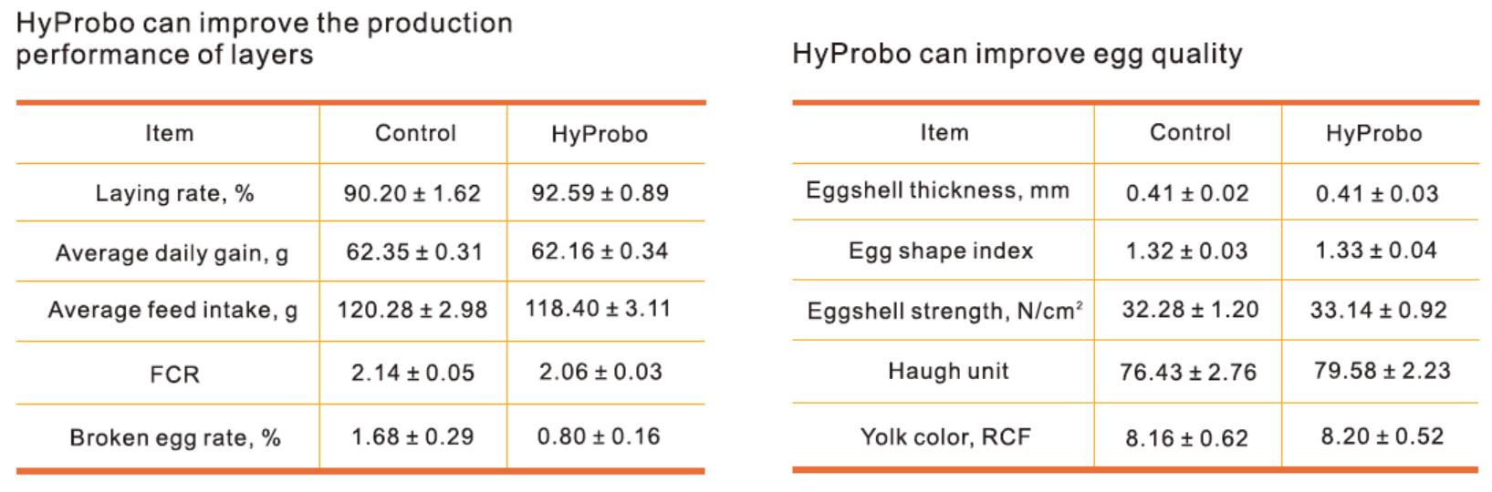1492x492 pixels.
Task: Click the 120.28 ± 2.98 feed intake value
Action: pyautogui.click(x=412, y=310)
